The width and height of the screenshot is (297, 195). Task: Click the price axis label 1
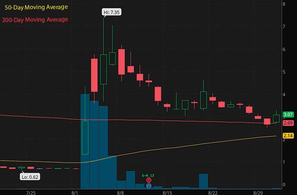click(x=284, y=162)
